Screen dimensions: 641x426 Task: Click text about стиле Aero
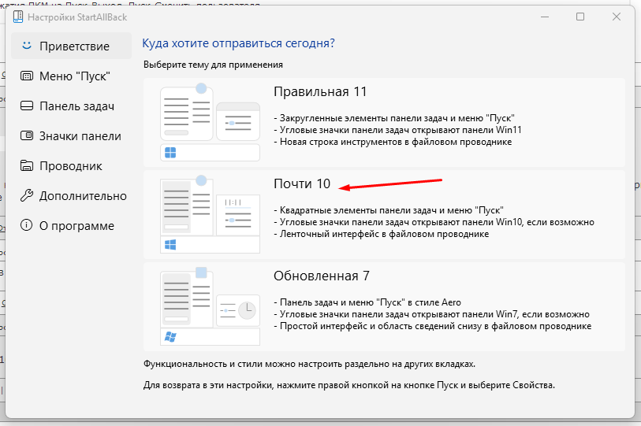pyautogui.click(x=367, y=302)
